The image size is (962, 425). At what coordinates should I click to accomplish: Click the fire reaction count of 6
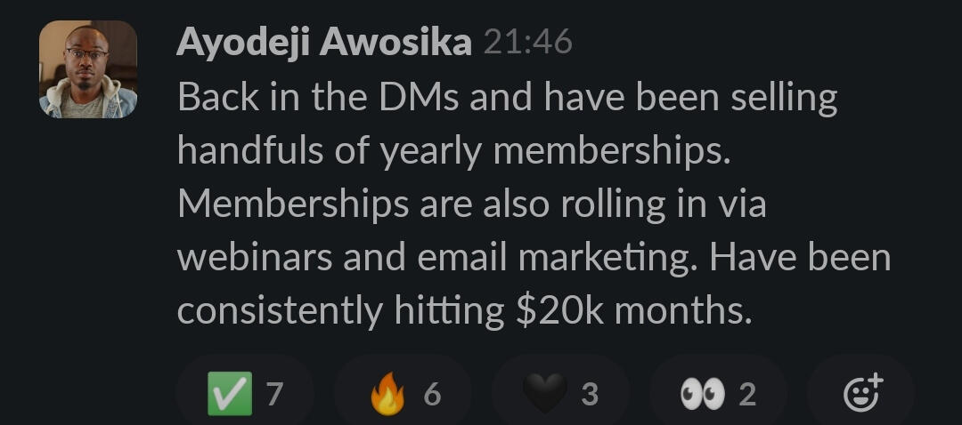pyautogui.click(x=432, y=393)
